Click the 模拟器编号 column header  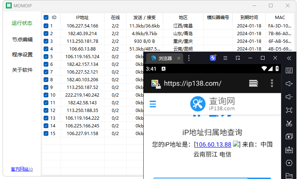[218, 18]
